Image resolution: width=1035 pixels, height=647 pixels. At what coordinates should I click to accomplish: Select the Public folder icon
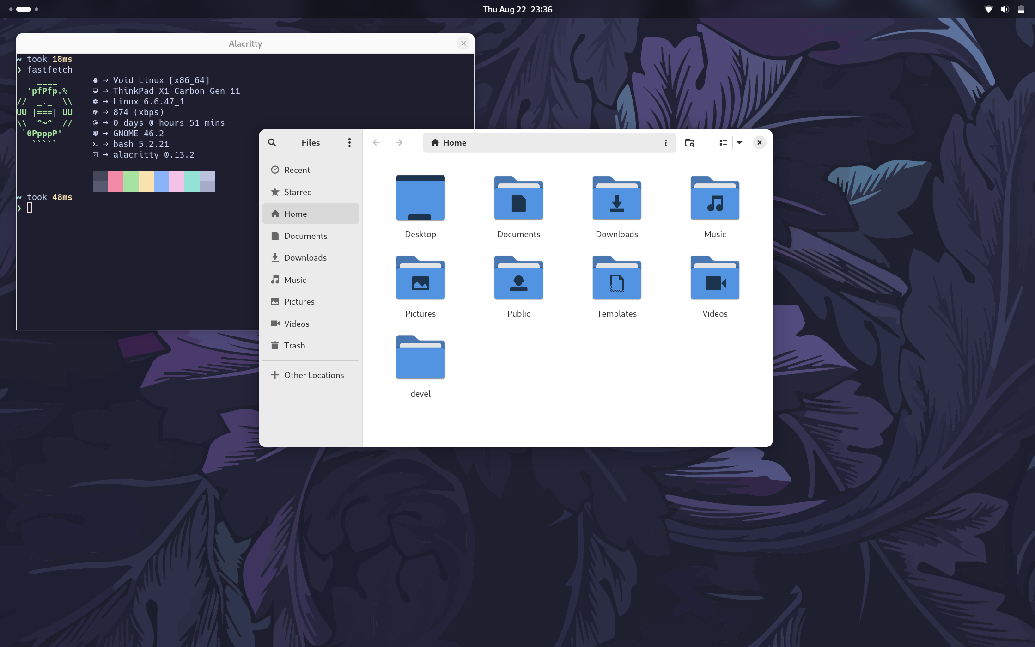click(518, 277)
